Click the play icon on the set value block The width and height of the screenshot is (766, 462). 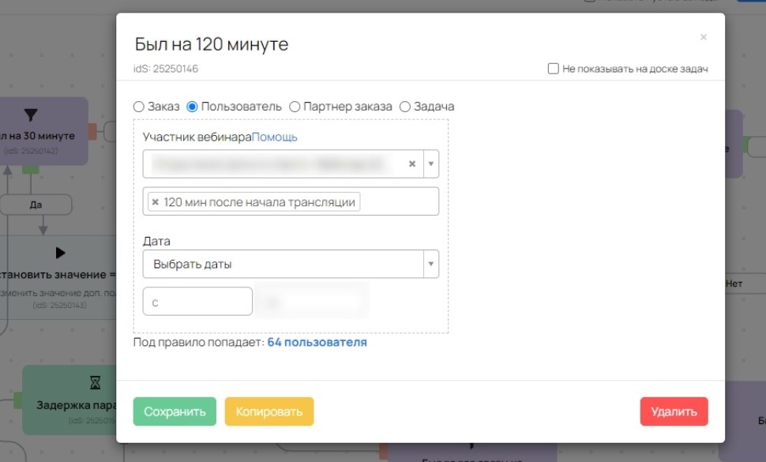[61, 253]
